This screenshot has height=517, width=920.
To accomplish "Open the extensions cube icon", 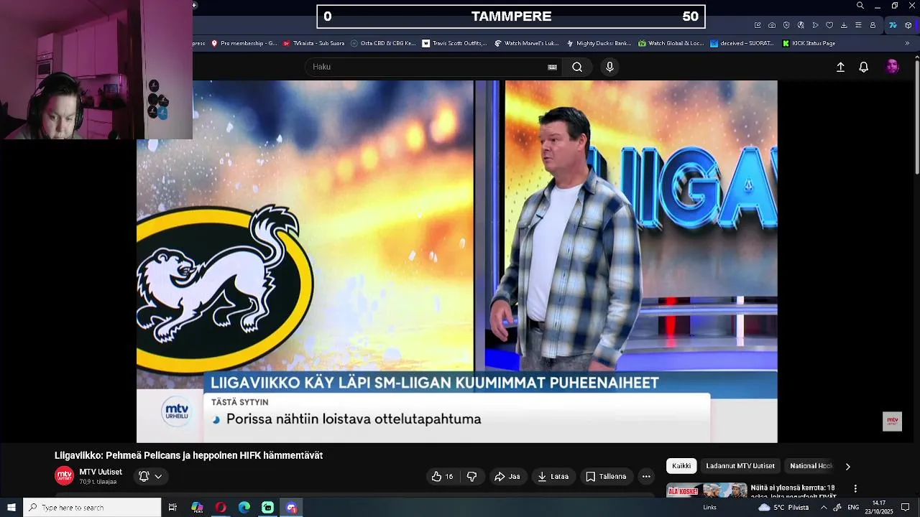I will pos(908,25).
